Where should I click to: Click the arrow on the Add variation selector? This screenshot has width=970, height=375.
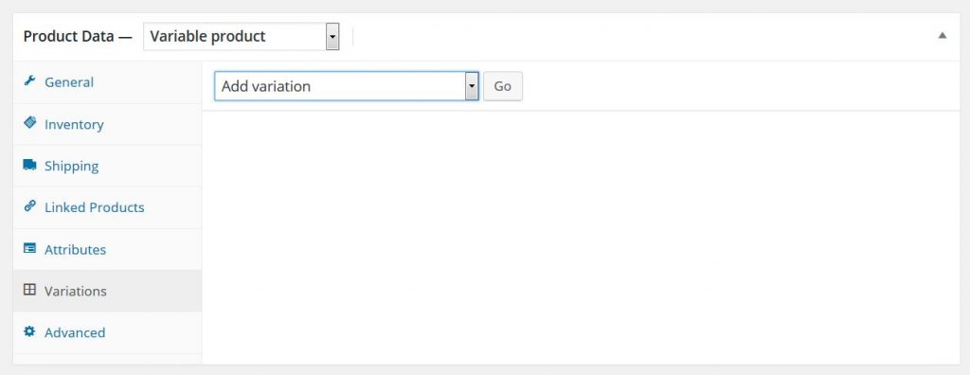tap(472, 86)
